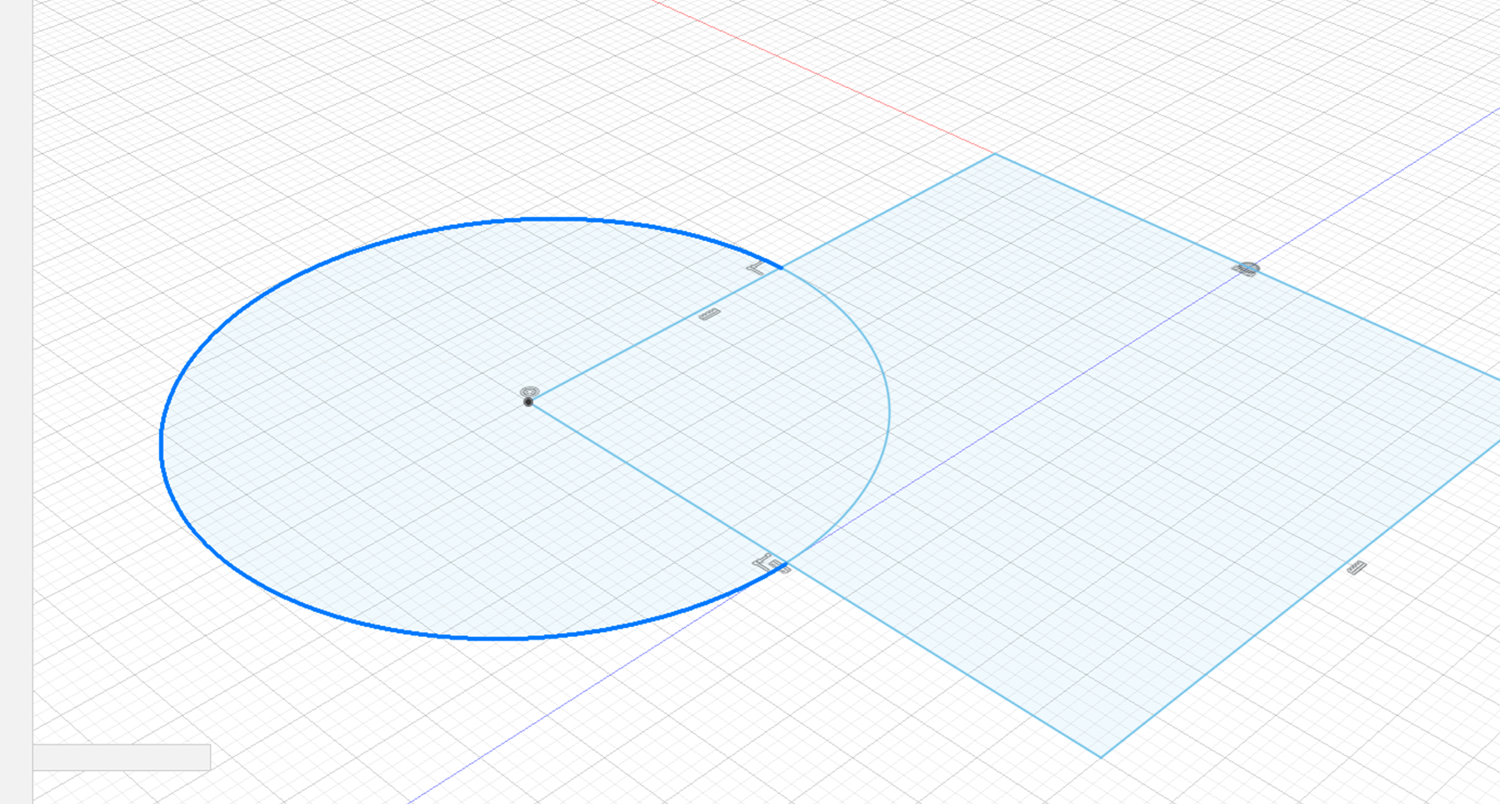
Task: Click the rectangle edge carrying the lone constraint glyph by the blue axis
Action: [1247, 267]
